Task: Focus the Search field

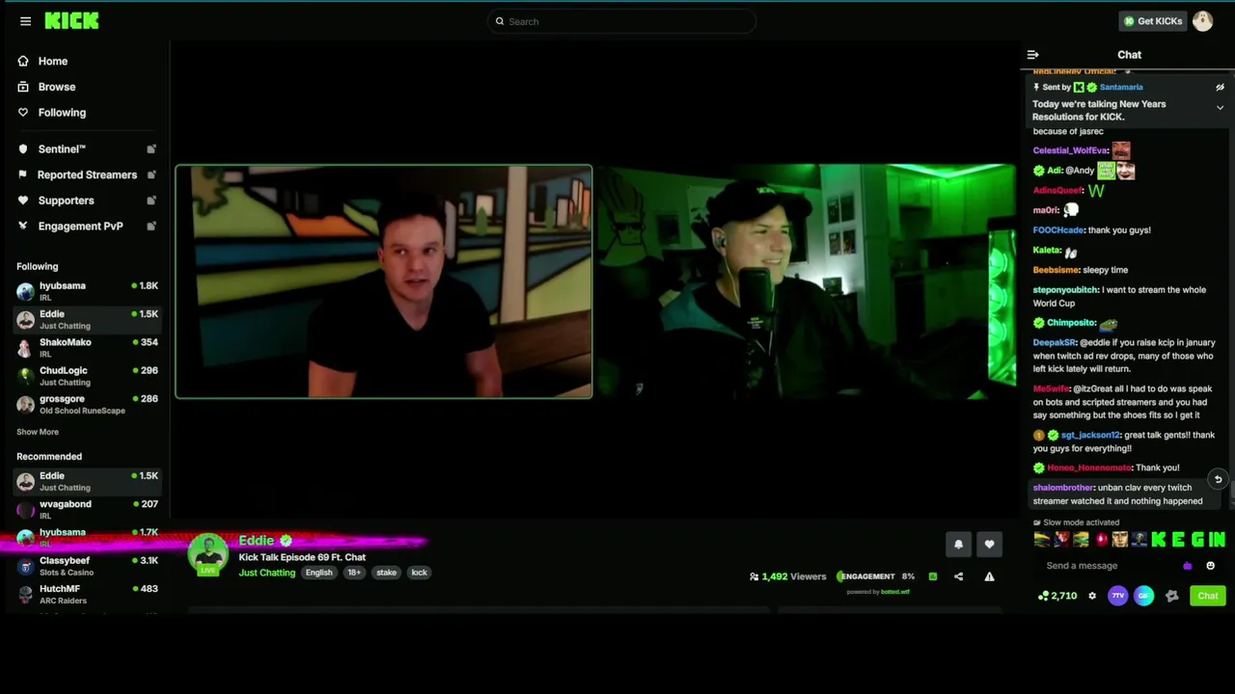Action: point(621,21)
